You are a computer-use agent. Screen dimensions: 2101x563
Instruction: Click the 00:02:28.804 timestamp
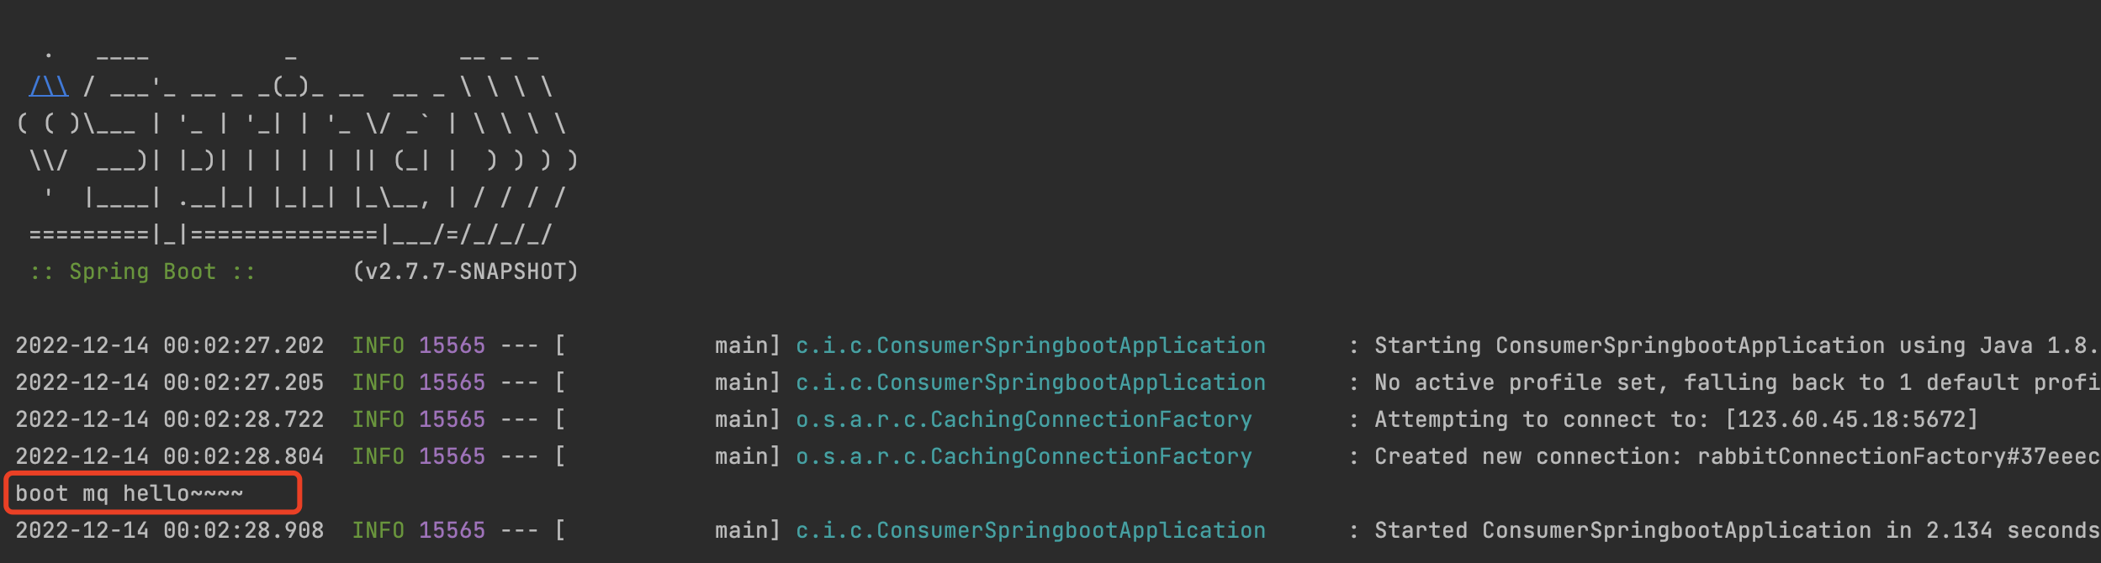[x=243, y=456]
